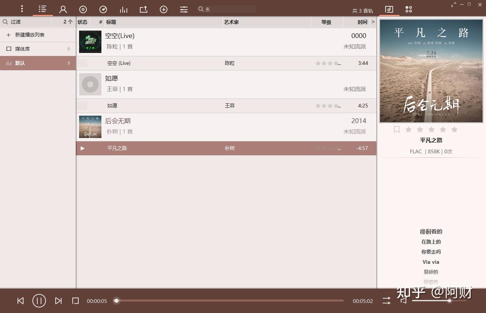
Task: Click the 过滤 filter field
Action: coord(25,22)
